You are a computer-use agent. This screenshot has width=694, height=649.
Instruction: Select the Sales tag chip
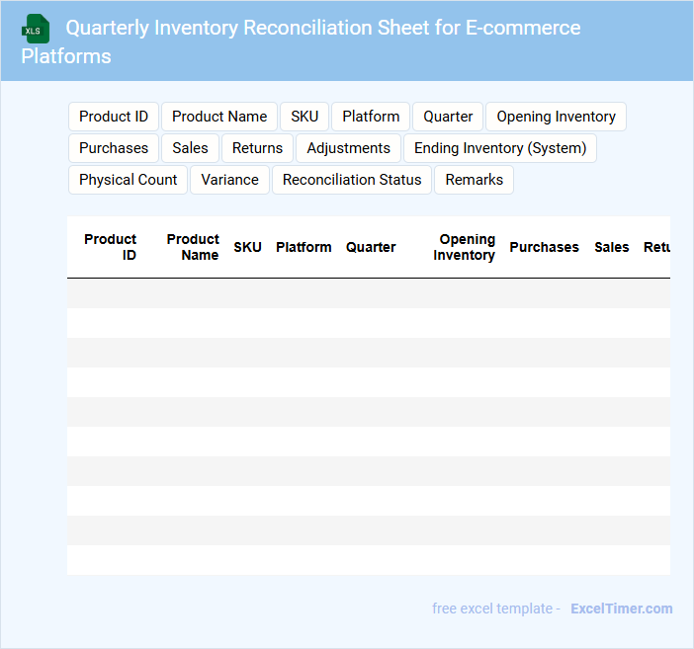[190, 148]
